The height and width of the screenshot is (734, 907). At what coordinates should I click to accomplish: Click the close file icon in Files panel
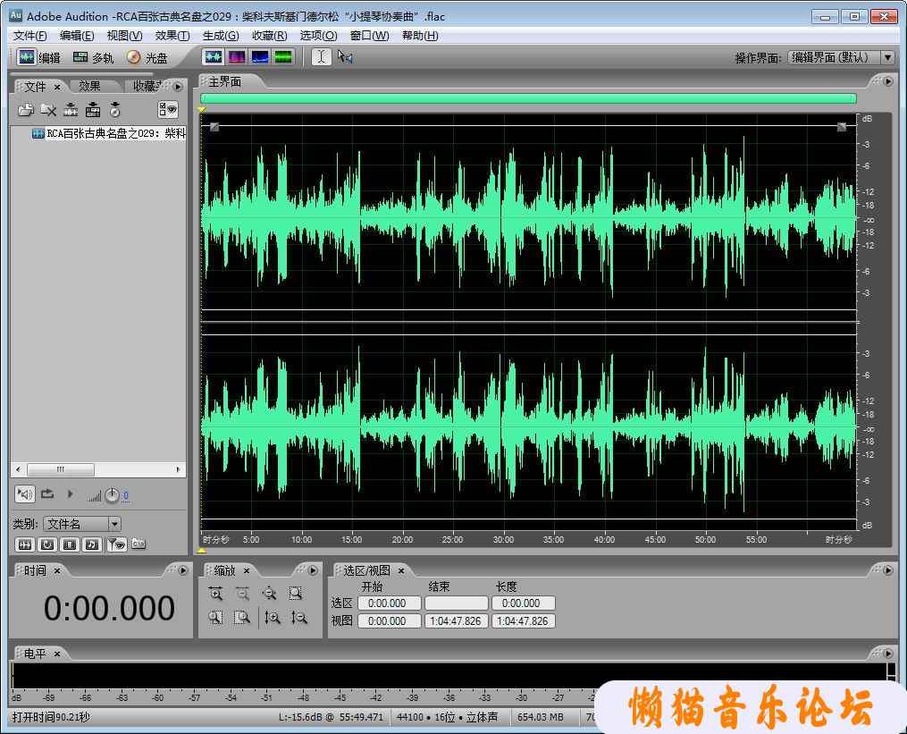(48, 110)
